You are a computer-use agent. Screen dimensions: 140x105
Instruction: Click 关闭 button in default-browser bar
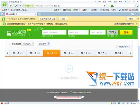pos(63,19)
